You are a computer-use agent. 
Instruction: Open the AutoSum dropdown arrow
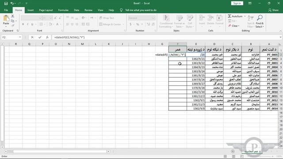pyautogui.click(x=245, y=16)
